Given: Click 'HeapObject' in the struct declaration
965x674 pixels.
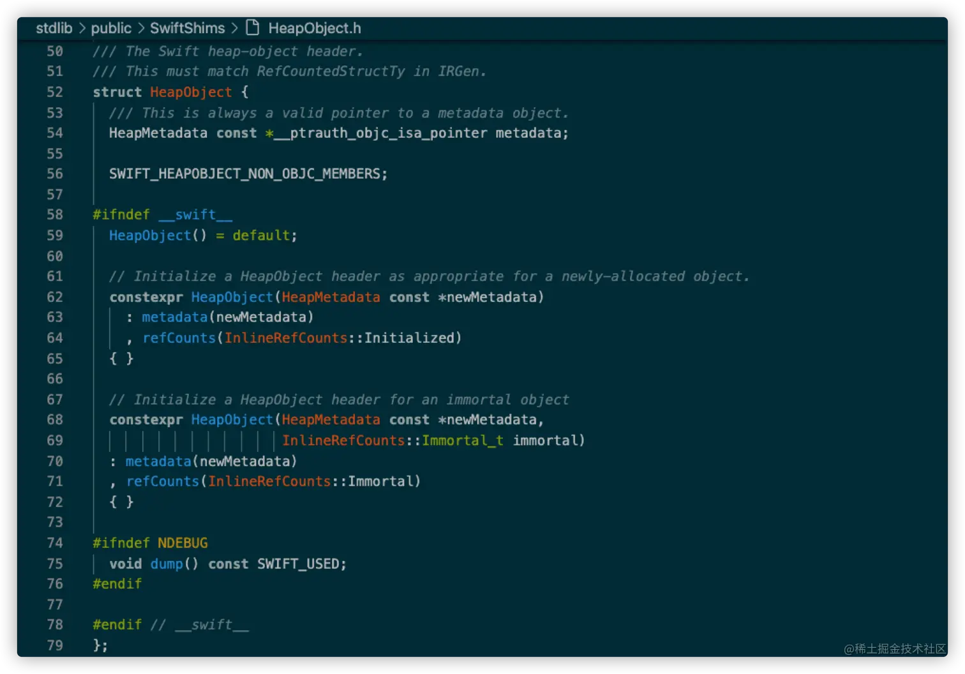Looking at the screenshot, I should (191, 92).
